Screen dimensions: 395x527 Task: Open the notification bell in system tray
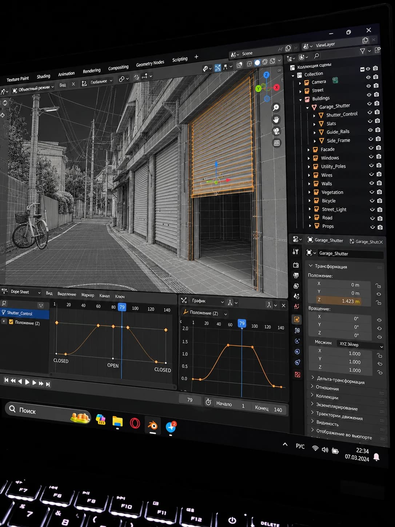pyautogui.click(x=376, y=457)
